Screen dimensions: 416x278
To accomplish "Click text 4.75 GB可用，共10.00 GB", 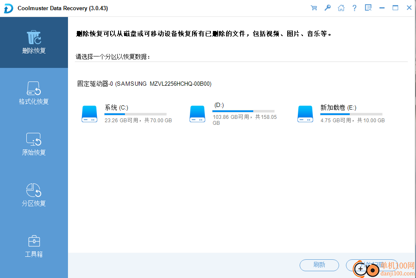I will tap(353, 120).
